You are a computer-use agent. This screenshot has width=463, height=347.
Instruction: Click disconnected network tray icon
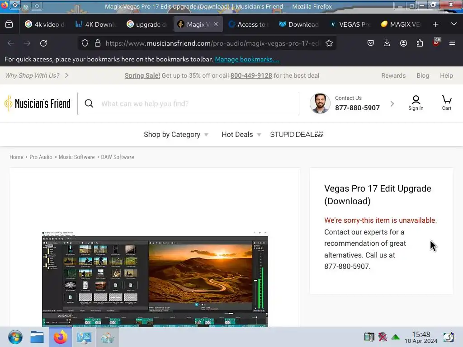click(x=383, y=337)
